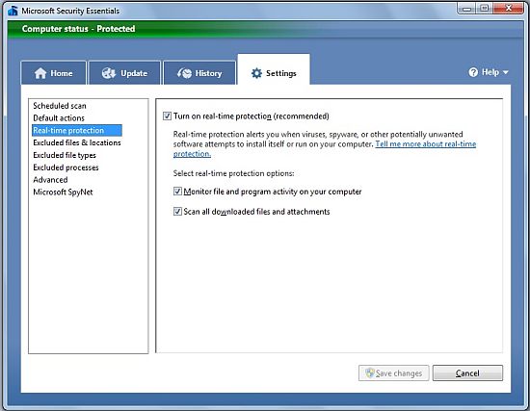Choose Excluded file types
Image resolution: width=530 pixels, height=411 pixels.
click(x=65, y=155)
